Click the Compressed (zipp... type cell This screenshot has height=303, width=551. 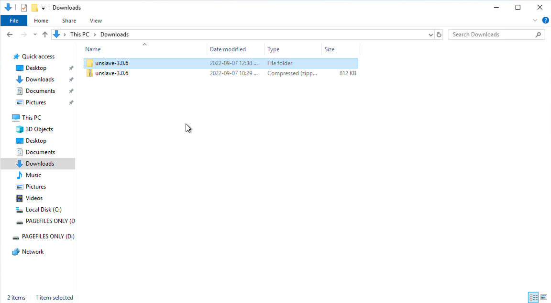tap(292, 73)
